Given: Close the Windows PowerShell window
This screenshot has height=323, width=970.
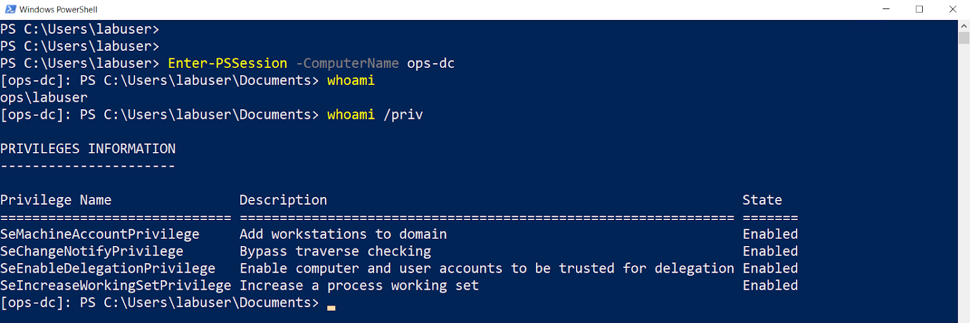Looking at the screenshot, I should click(x=952, y=9).
